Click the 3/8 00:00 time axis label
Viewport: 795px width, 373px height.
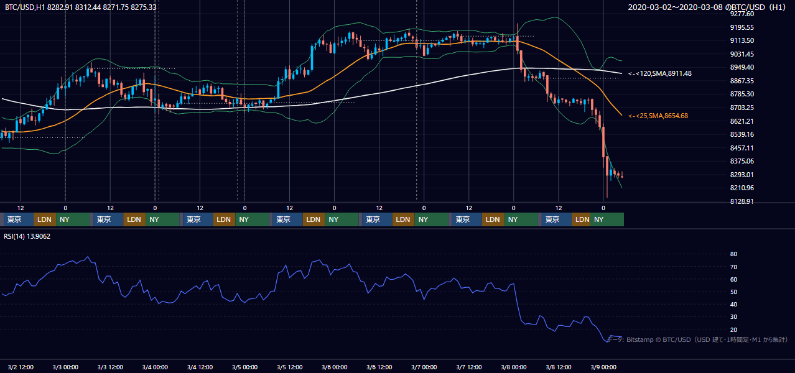[513, 367]
